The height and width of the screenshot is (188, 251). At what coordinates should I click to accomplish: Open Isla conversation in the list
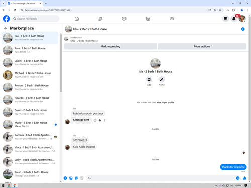[30, 38]
